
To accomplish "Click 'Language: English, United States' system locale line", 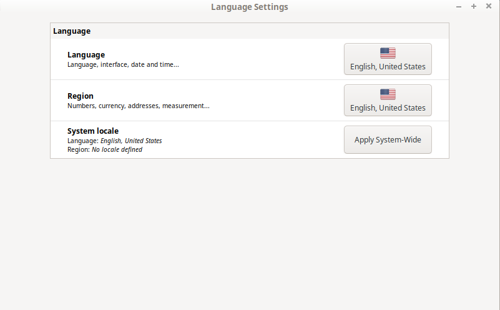I will (114, 141).
